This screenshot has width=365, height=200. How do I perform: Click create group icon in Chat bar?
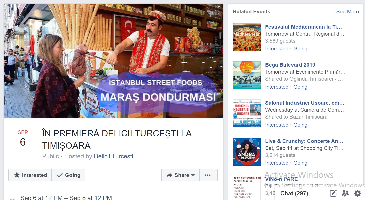pyautogui.click(x=345, y=193)
